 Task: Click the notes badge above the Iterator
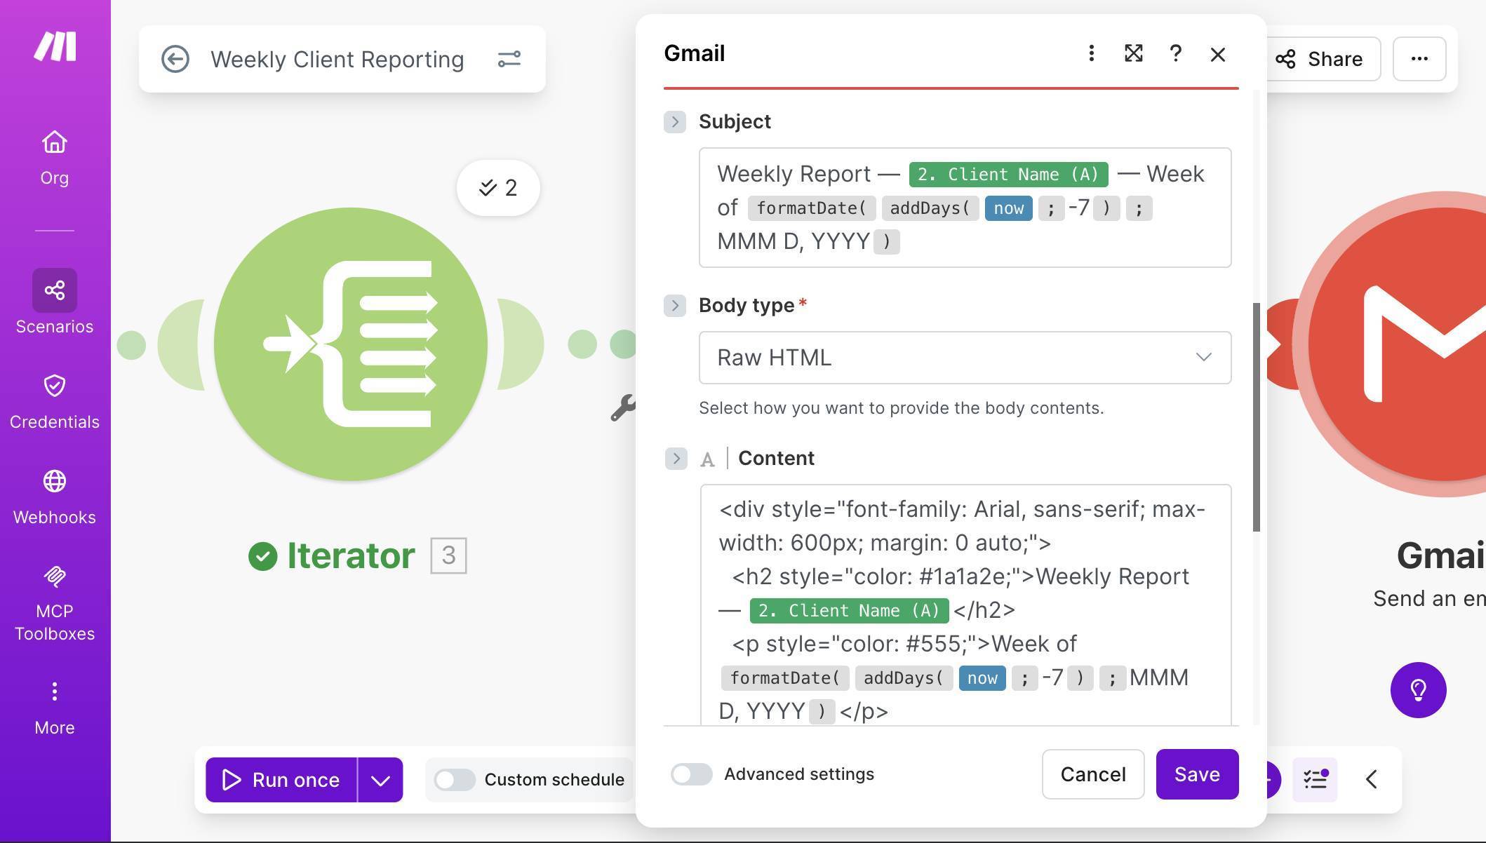(x=497, y=187)
